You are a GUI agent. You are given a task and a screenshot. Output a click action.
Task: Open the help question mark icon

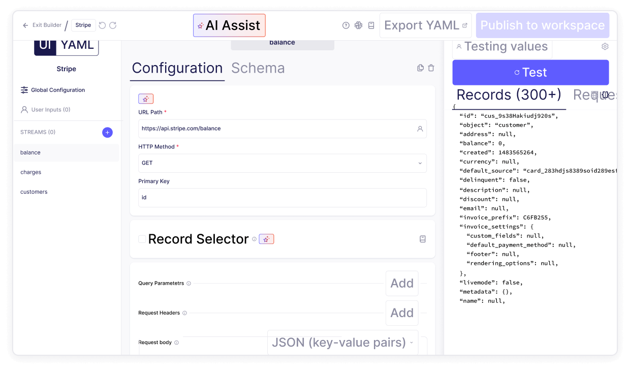click(x=346, y=25)
